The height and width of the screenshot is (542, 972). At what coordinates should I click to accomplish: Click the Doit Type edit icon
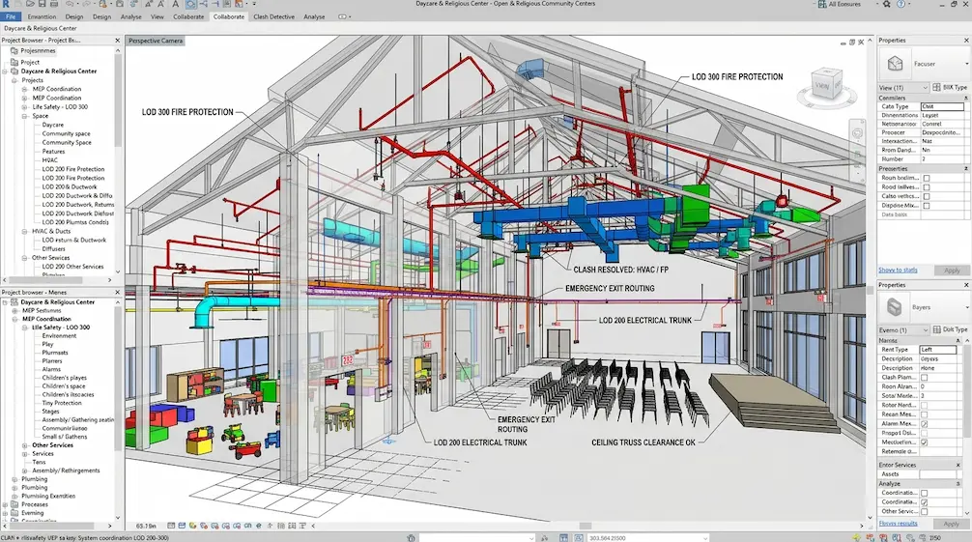click(x=936, y=329)
